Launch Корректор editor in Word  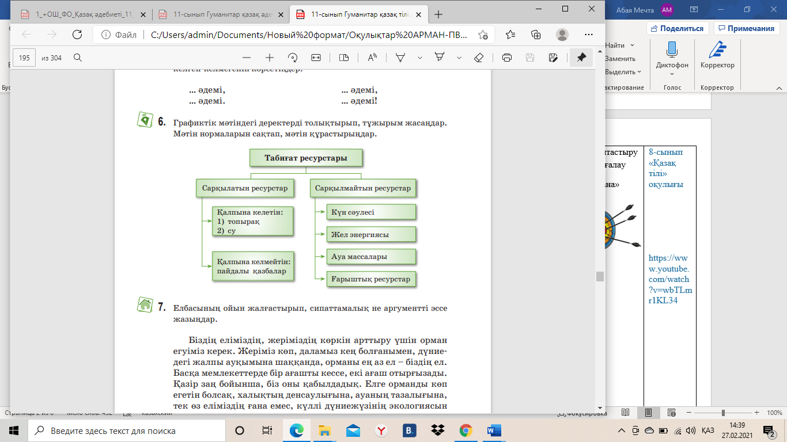(x=717, y=54)
